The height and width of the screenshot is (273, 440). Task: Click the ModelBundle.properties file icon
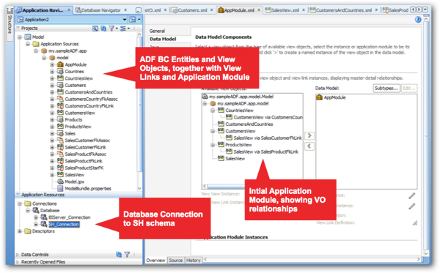tap(60, 188)
